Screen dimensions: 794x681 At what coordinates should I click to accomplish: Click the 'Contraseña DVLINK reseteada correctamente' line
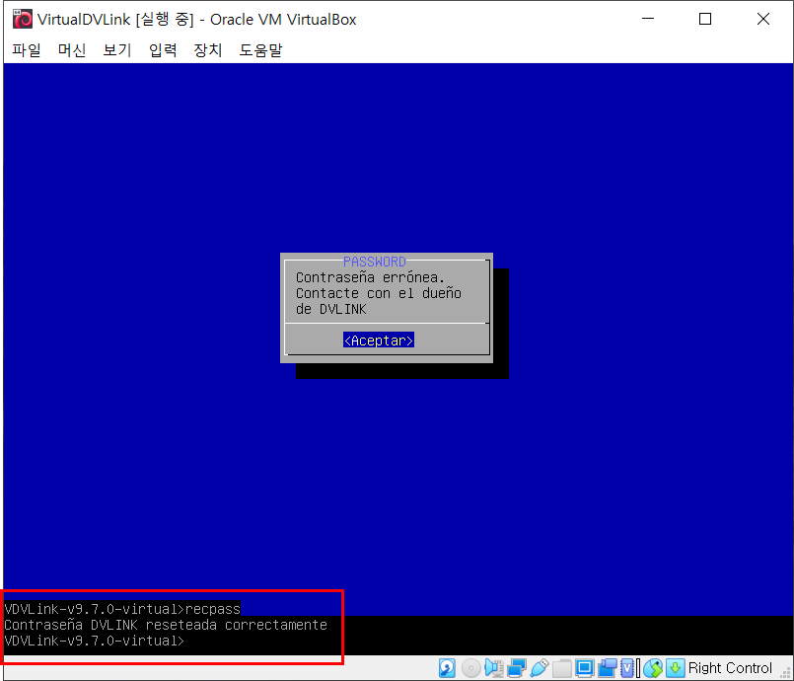coord(166,625)
